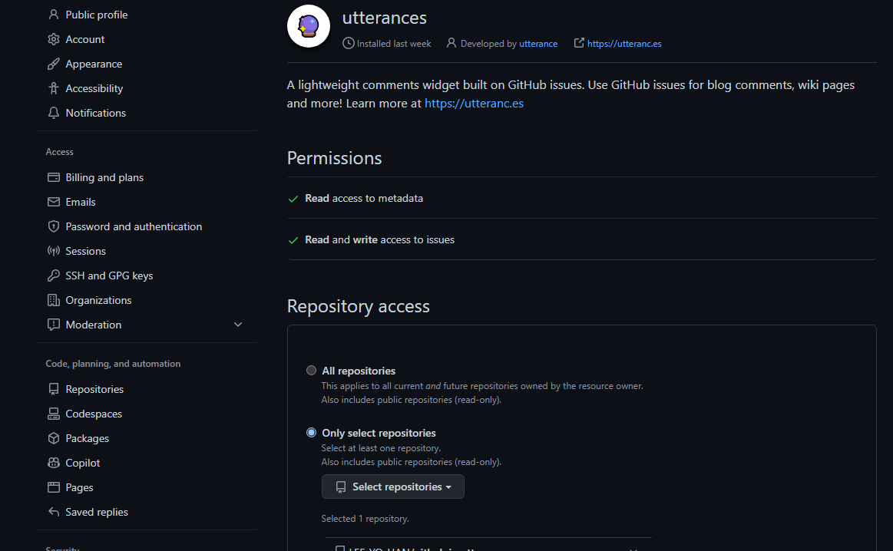Click the Pages browser icon
The height and width of the screenshot is (551, 893).
54,487
